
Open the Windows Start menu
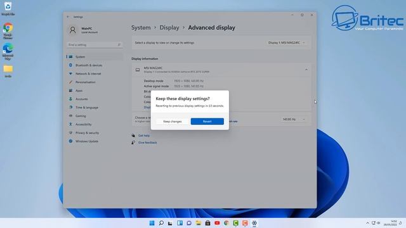click(x=152, y=223)
